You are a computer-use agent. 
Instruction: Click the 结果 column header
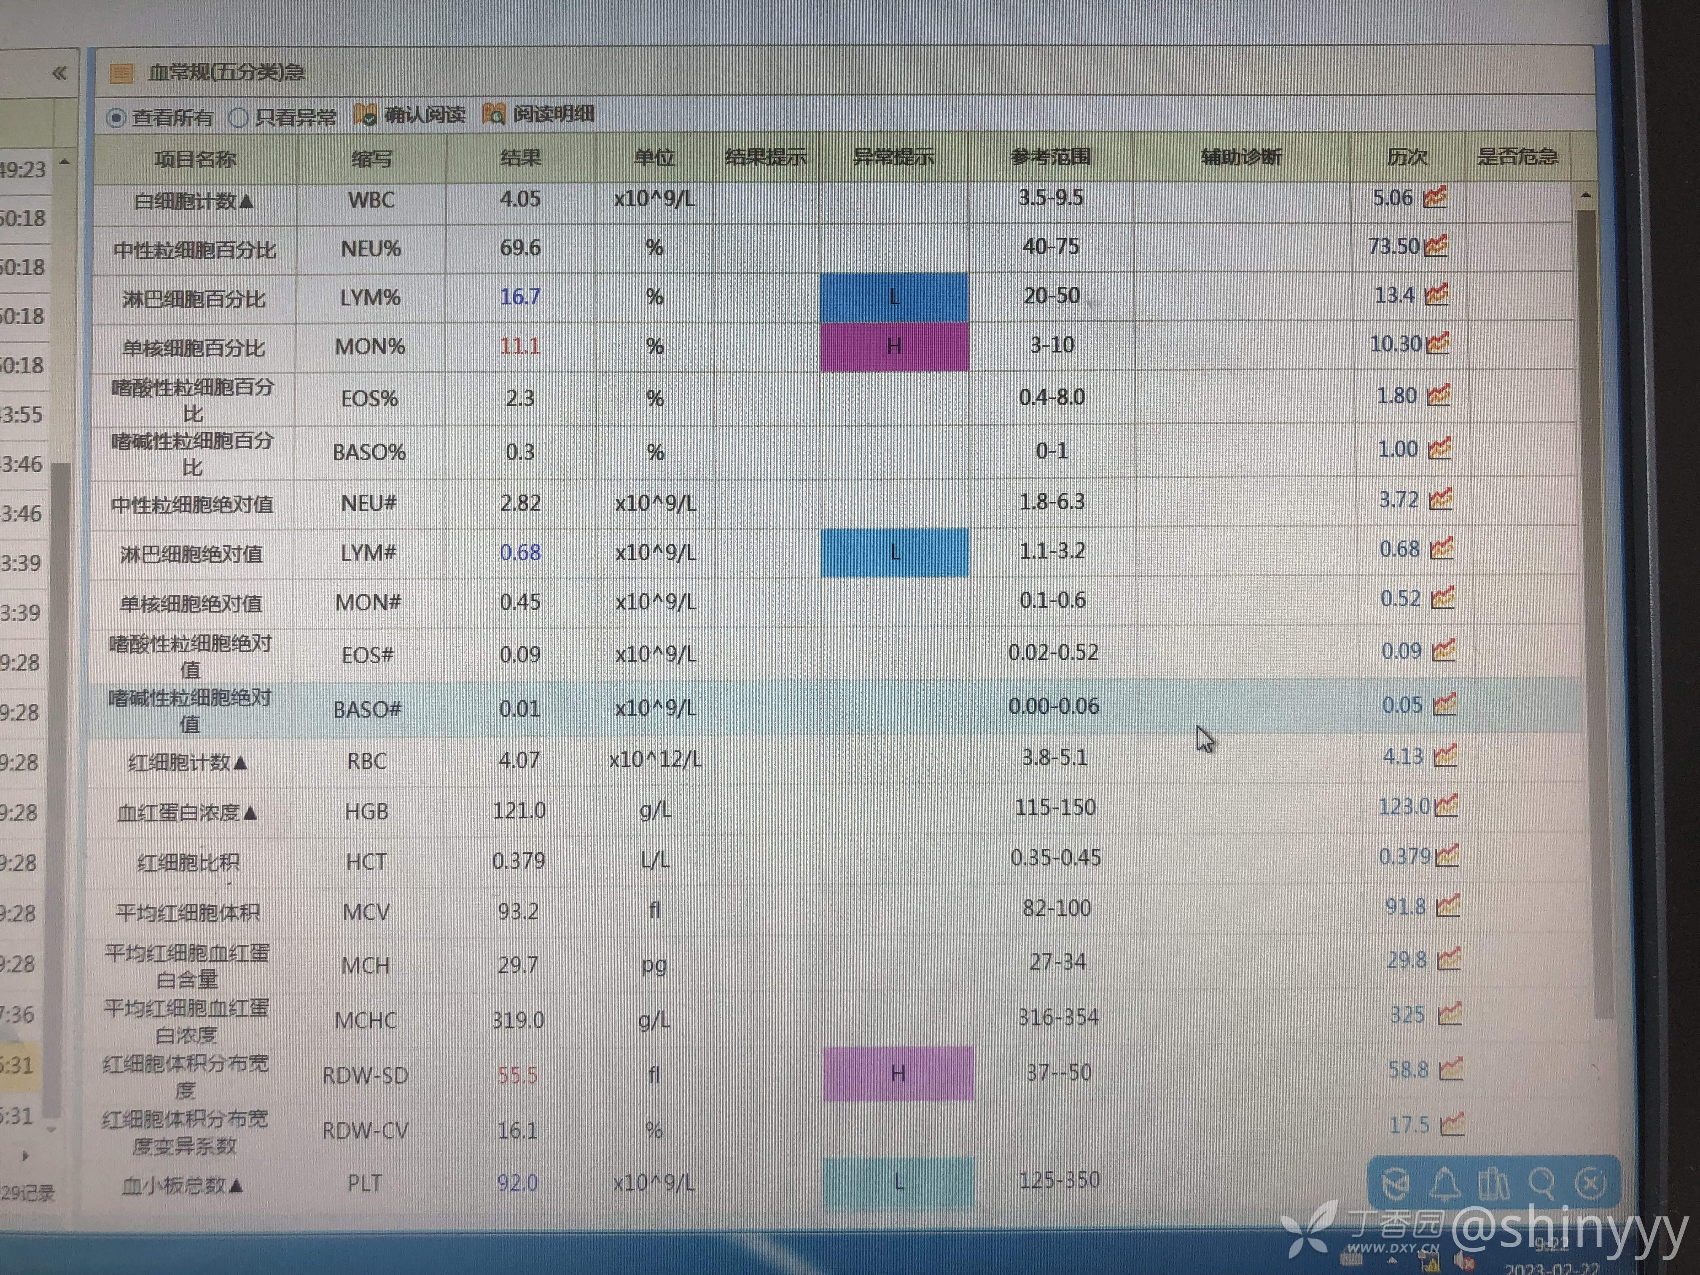pyautogui.click(x=520, y=158)
